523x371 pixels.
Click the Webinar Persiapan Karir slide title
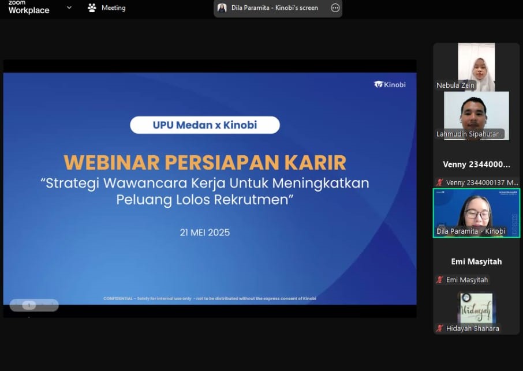[205, 162]
